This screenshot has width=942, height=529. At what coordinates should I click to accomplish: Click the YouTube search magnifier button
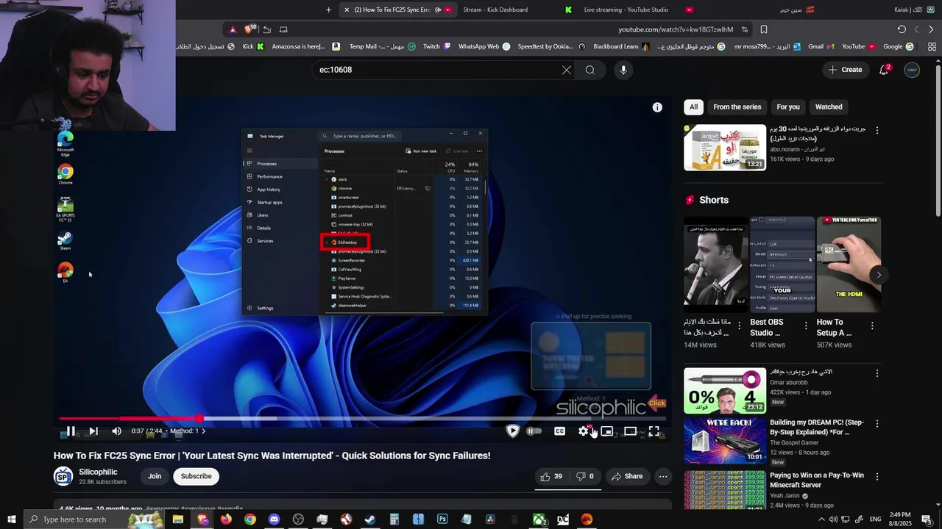coord(590,70)
